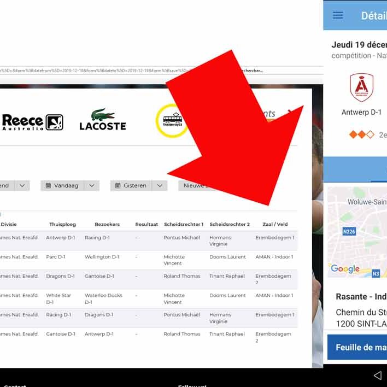Sort by the Bezoekers column header
The width and height of the screenshot is (387, 387).
tap(107, 224)
